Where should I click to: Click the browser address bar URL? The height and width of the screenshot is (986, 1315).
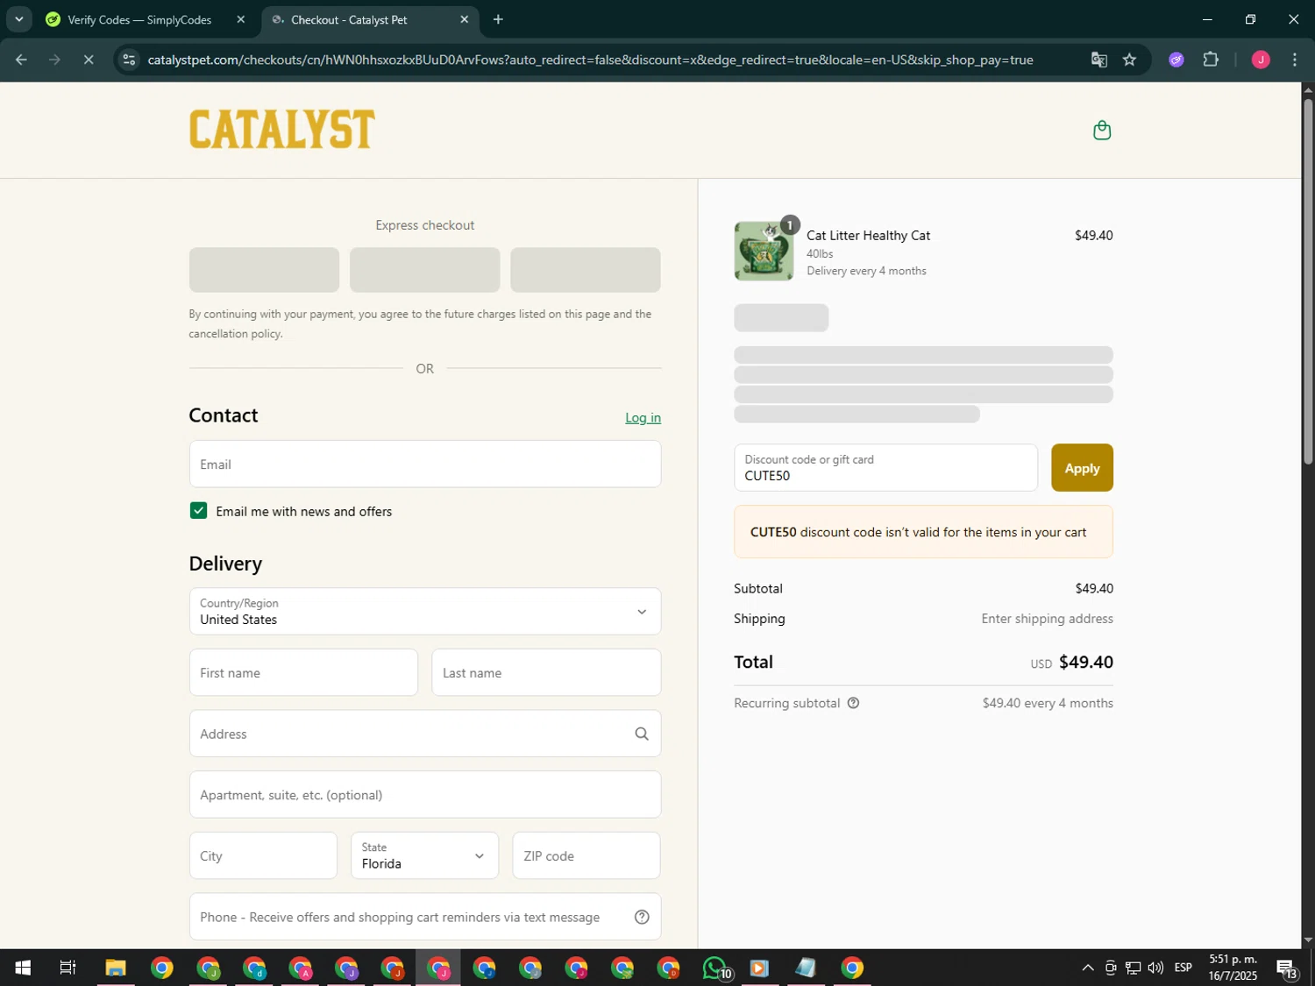point(590,60)
